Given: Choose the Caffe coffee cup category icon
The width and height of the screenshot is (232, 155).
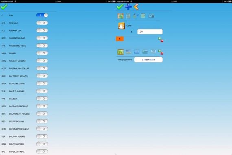Looking at the screenshot, I should point(121,26).
